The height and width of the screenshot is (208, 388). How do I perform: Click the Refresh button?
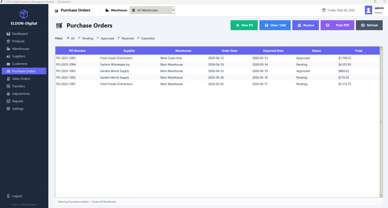(369, 25)
